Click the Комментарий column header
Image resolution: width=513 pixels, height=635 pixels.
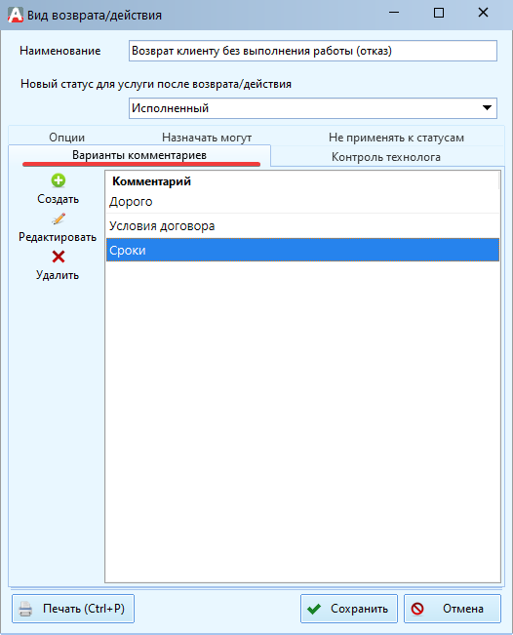(x=151, y=181)
